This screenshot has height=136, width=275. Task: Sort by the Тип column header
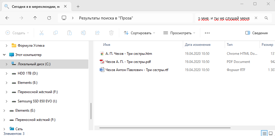tap(230, 45)
